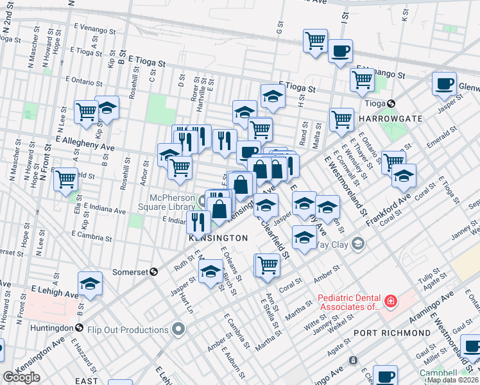The height and width of the screenshot is (385, 480).
Task: Click the KENSINGTON neighborhood label
Action: tap(218, 238)
